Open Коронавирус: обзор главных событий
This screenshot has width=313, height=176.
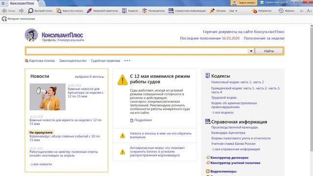[x=65, y=138]
